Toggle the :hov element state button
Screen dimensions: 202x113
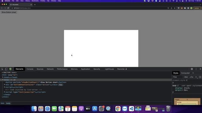click(x=186, y=77)
